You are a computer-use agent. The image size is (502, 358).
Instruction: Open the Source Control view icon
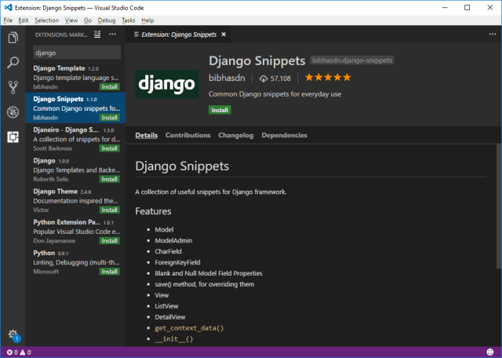[x=13, y=87]
